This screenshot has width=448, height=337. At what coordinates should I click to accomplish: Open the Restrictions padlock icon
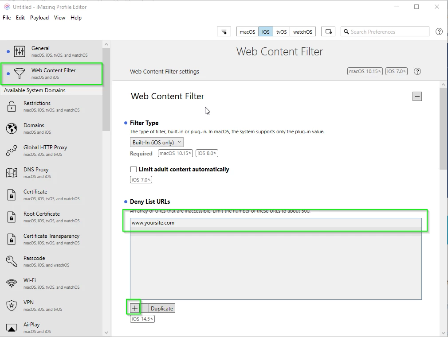point(12,106)
